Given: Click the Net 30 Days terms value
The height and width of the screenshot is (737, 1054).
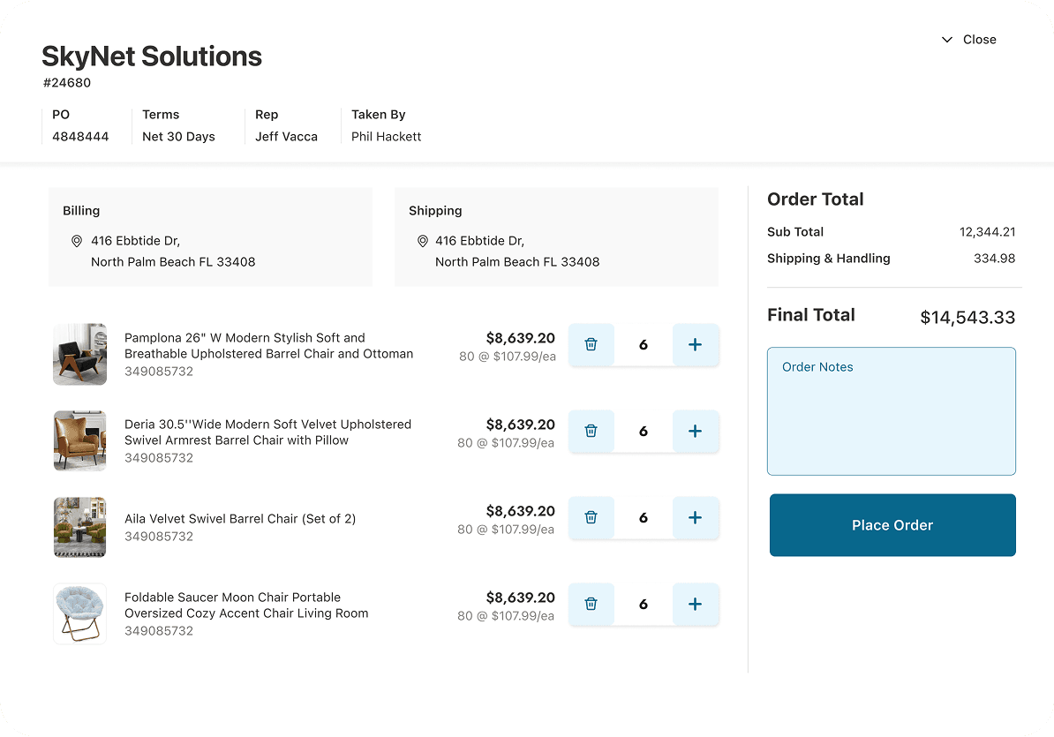Looking at the screenshot, I should pos(179,137).
